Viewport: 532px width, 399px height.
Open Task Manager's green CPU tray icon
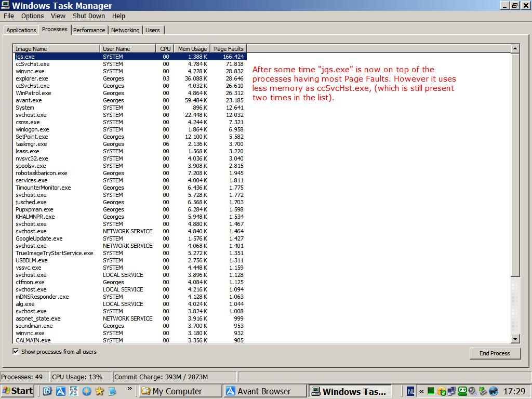point(431,391)
